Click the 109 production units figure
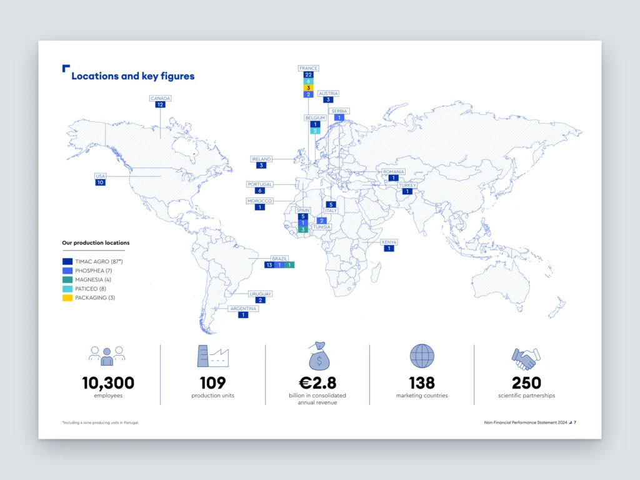 coord(212,383)
